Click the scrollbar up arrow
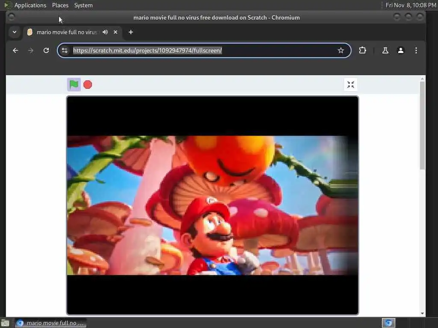 coord(422,79)
